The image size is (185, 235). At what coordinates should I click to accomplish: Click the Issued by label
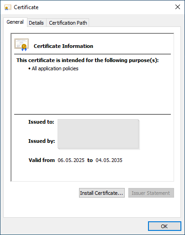pyautogui.click(x=42, y=141)
